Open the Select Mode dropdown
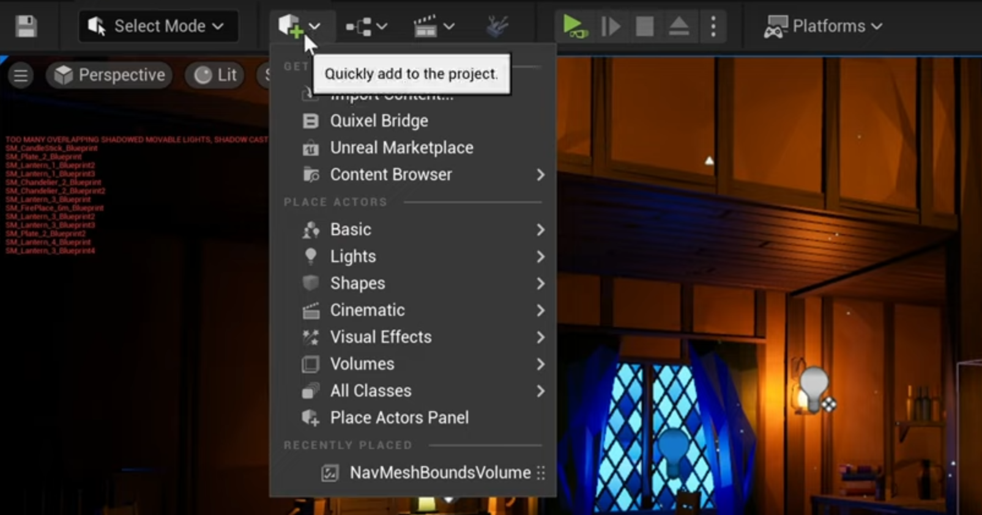 [158, 26]
